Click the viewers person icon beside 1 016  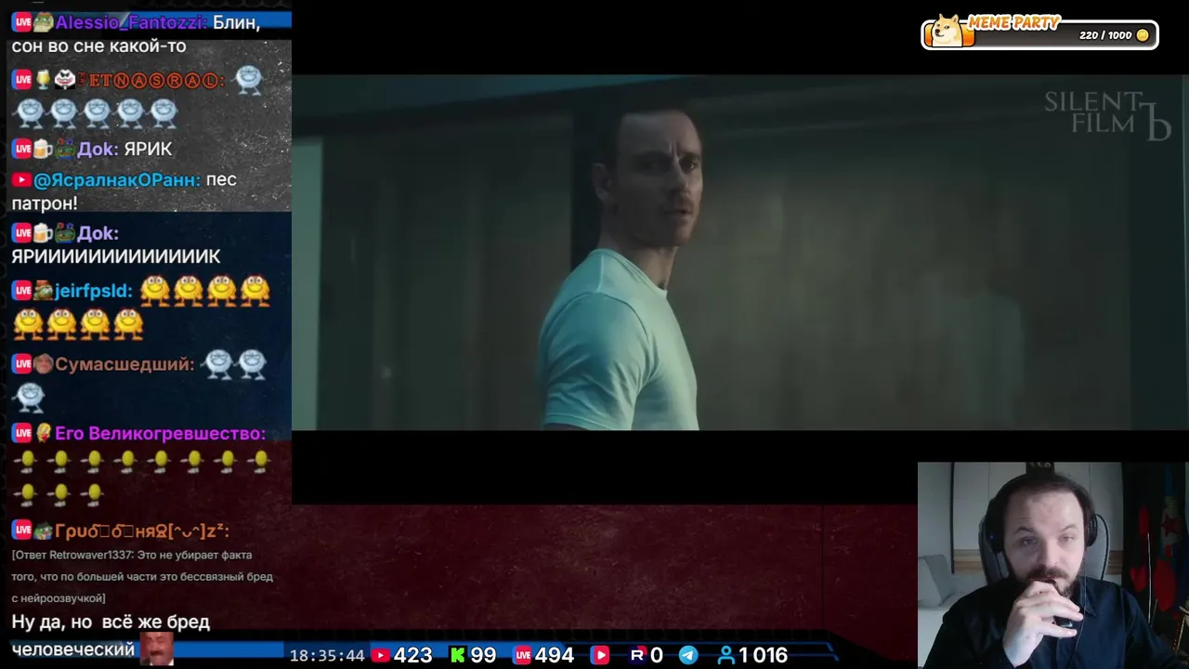[725, 655]
